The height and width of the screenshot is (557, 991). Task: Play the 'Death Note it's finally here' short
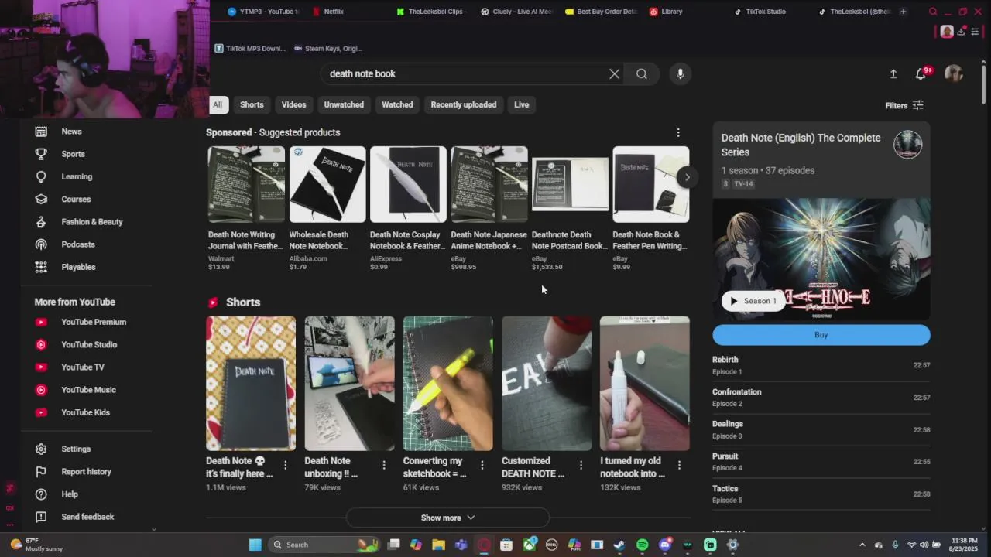pyautogui.click(x=251, y=383)
